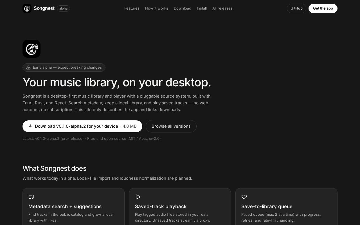
Task: Click the warning triangle icon in alpha notice
Action: pos(28,67)
